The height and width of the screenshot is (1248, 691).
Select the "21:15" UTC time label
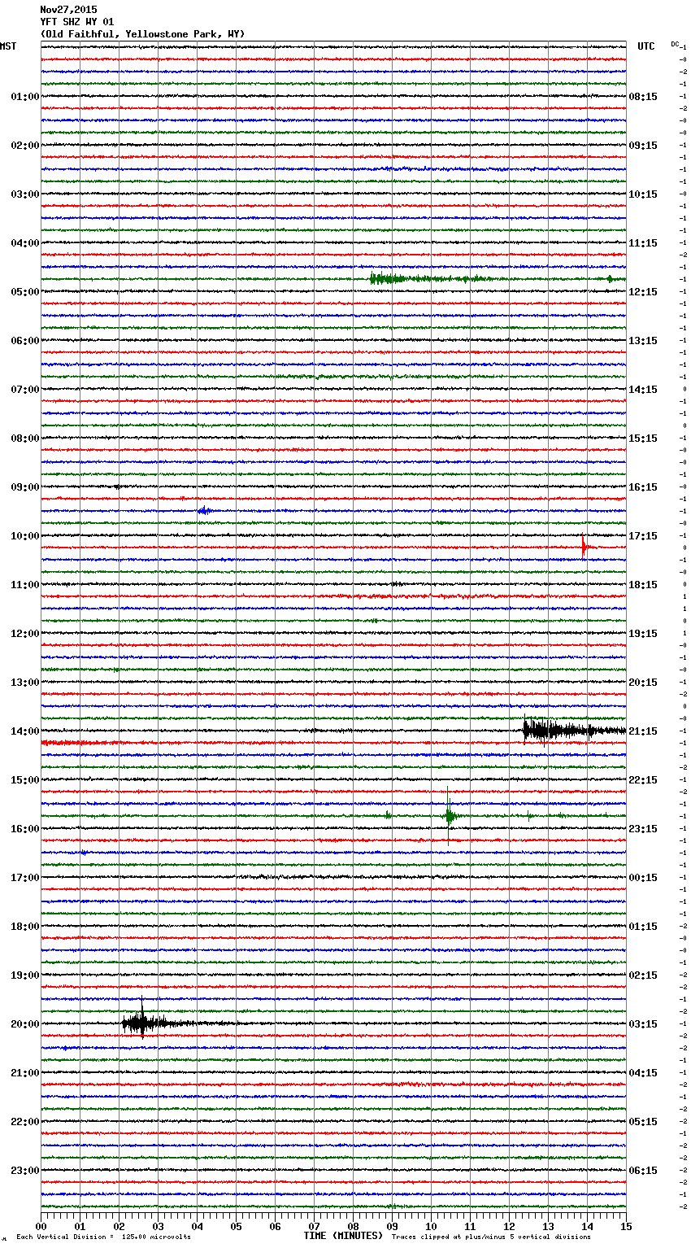pos(643,731)
